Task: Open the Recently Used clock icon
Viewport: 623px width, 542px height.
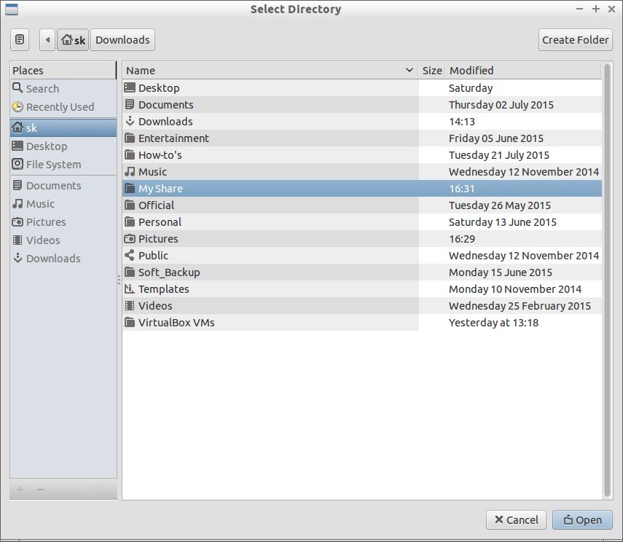Action: [x=17, y=106]
